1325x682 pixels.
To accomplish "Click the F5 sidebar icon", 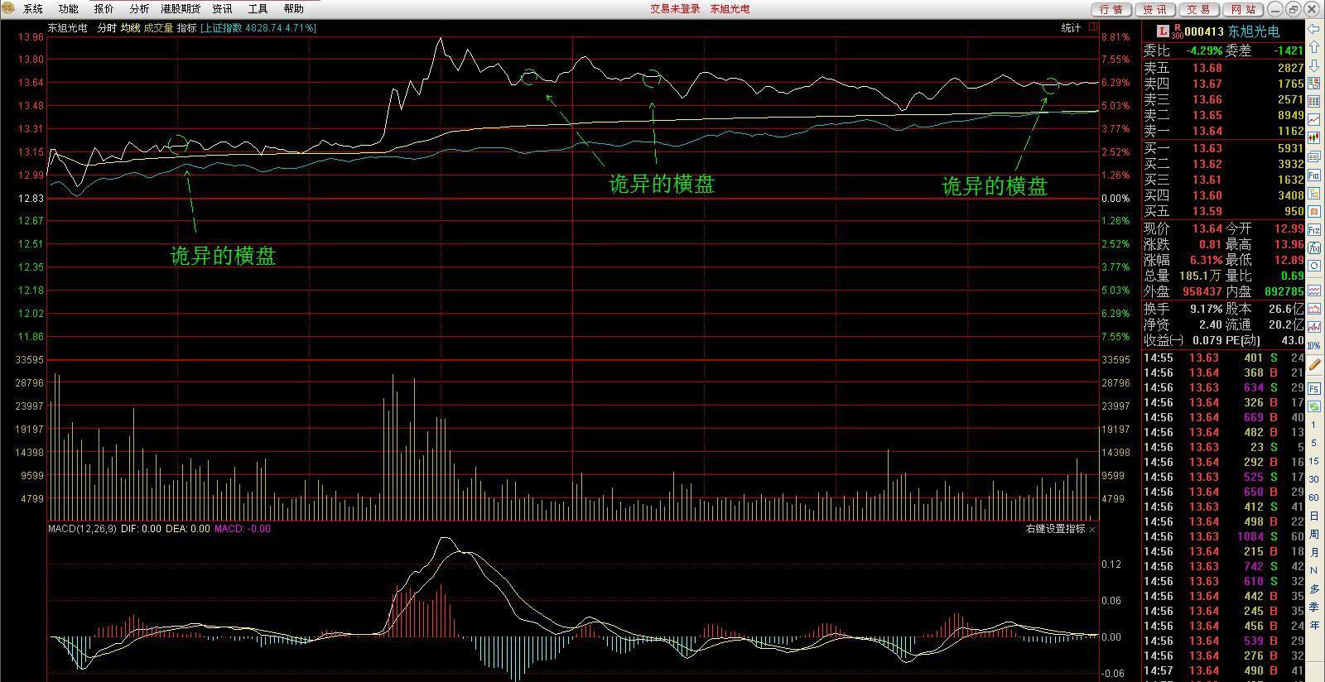I will (x=1314, y=388).
